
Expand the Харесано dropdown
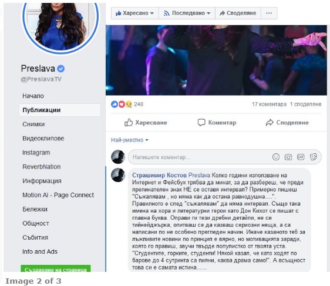pos(134,13)
